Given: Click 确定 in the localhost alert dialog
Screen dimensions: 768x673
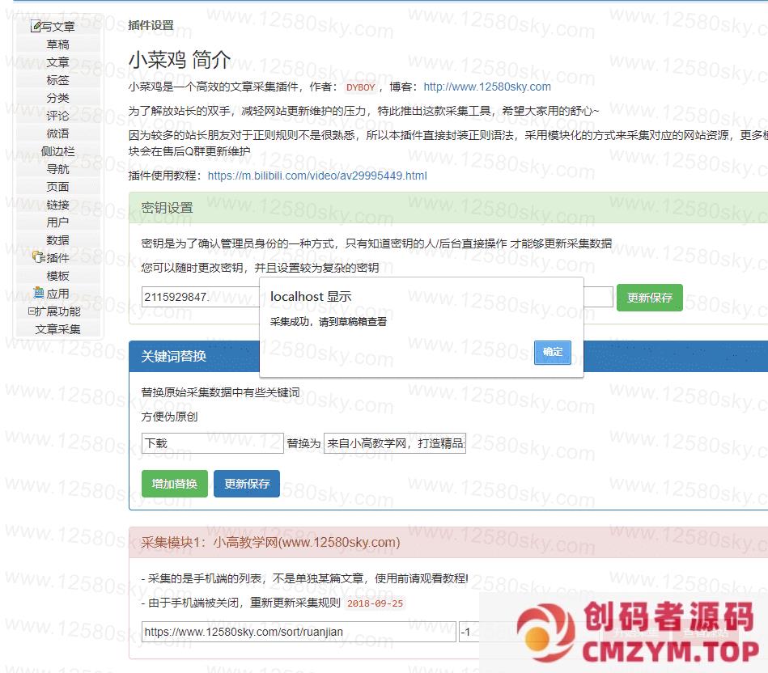Looking at the screenshot, I should coord(553,352).
